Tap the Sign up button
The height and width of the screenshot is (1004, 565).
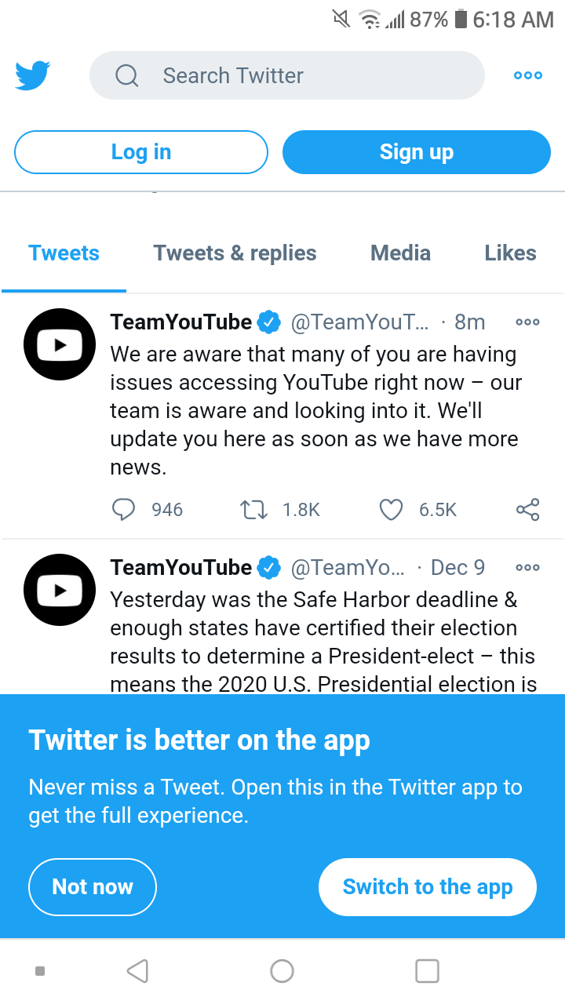(416, 152)
